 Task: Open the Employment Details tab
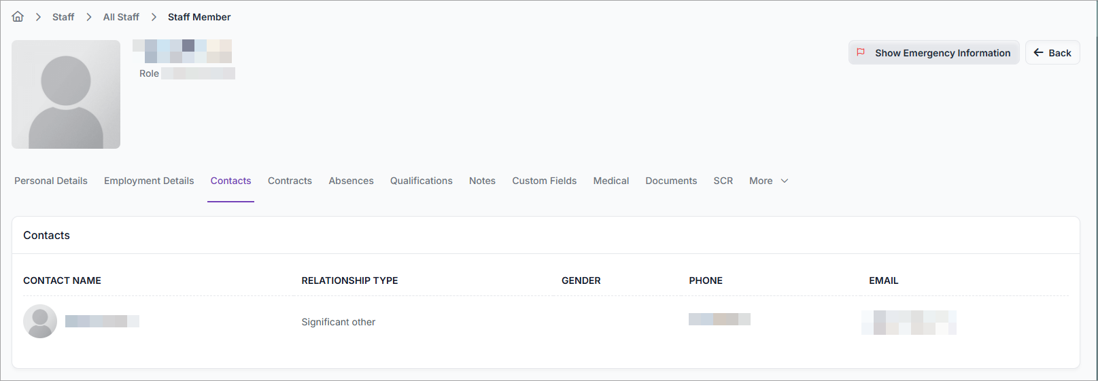pyautogui.click(x=149, y=181)
